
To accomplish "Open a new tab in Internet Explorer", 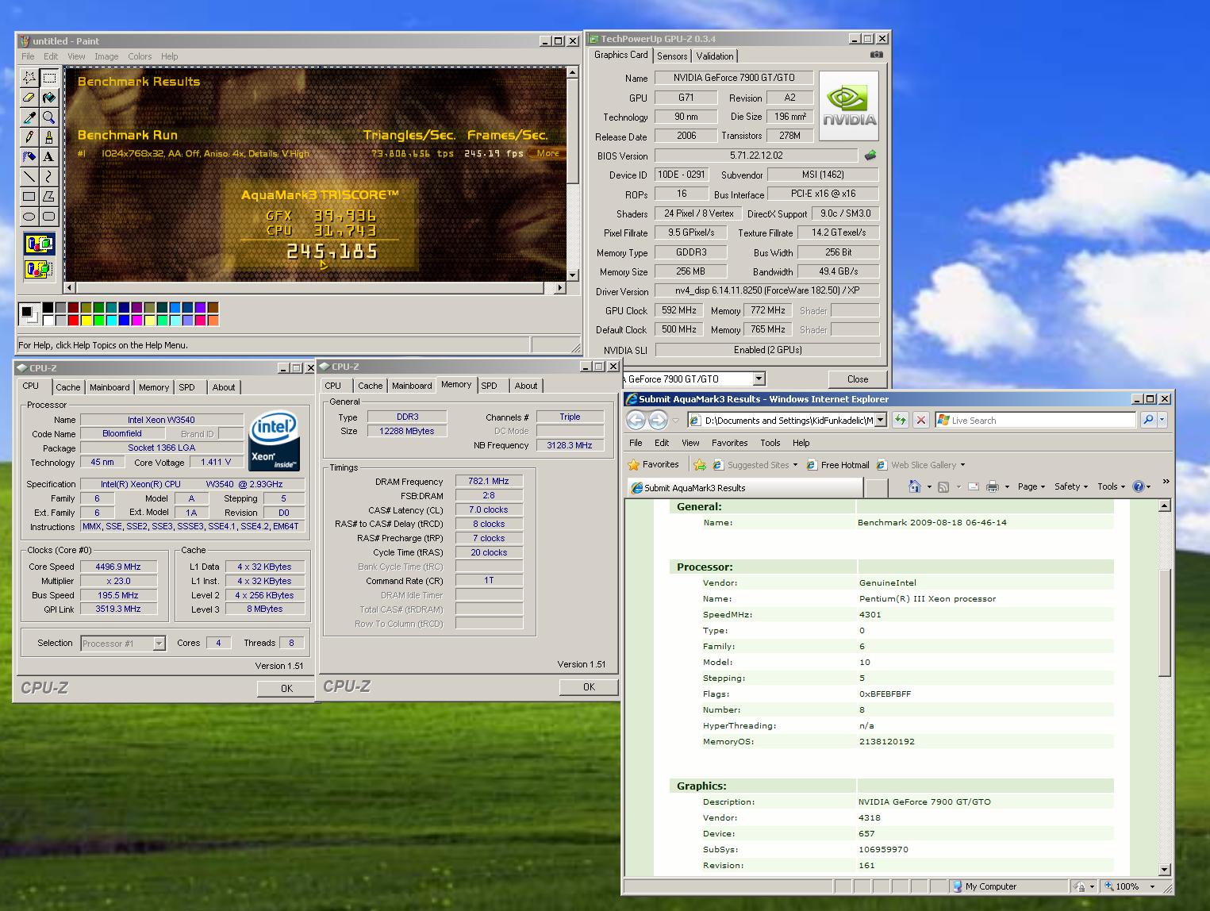I will (875, 487).
